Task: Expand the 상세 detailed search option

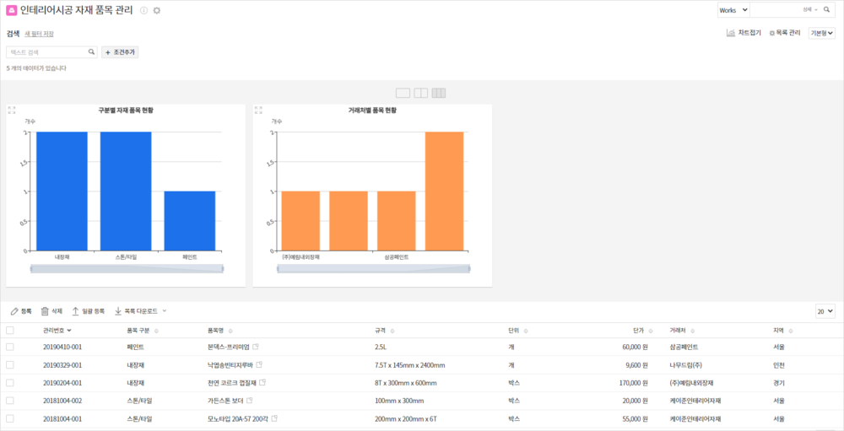Action: click(810, 9)
